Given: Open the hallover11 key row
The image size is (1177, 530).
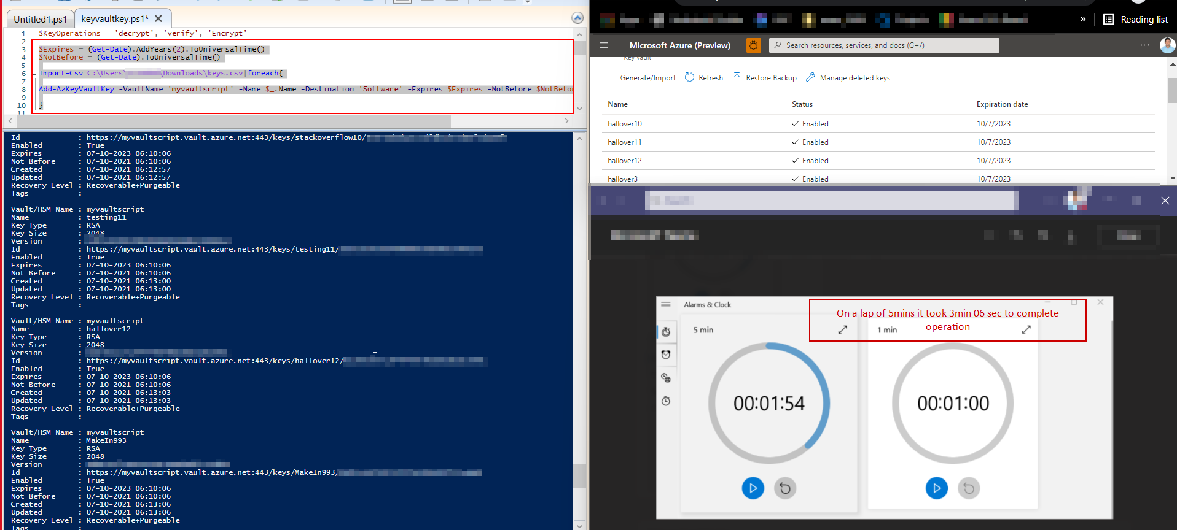Looking at the screenshot, I should tap(878, 142).
